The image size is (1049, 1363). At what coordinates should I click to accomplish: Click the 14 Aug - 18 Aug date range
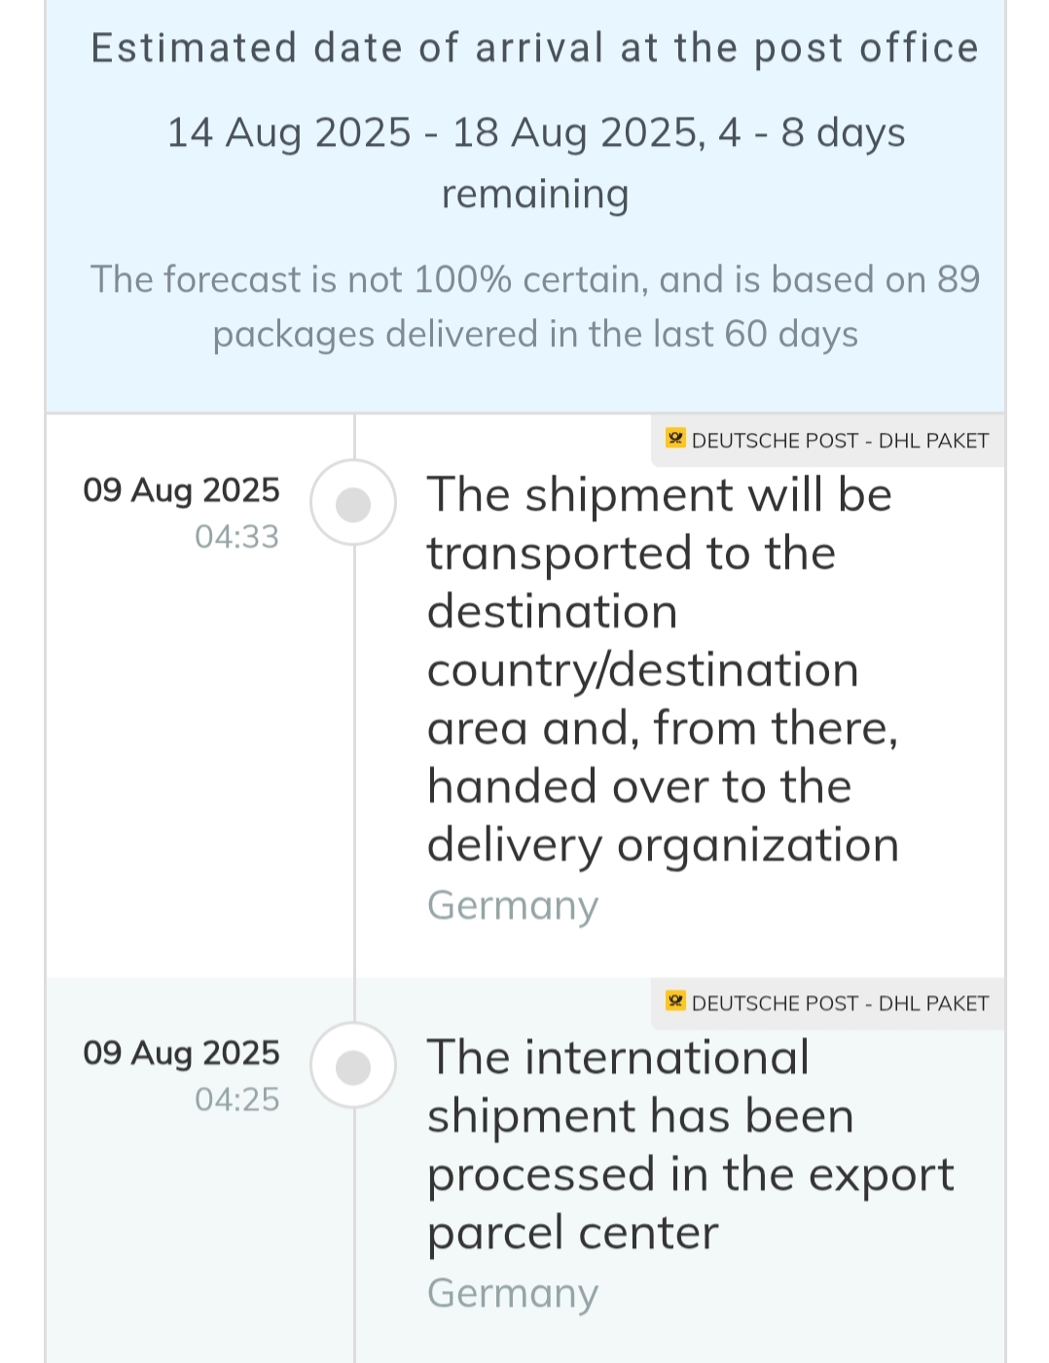(433, 132)
